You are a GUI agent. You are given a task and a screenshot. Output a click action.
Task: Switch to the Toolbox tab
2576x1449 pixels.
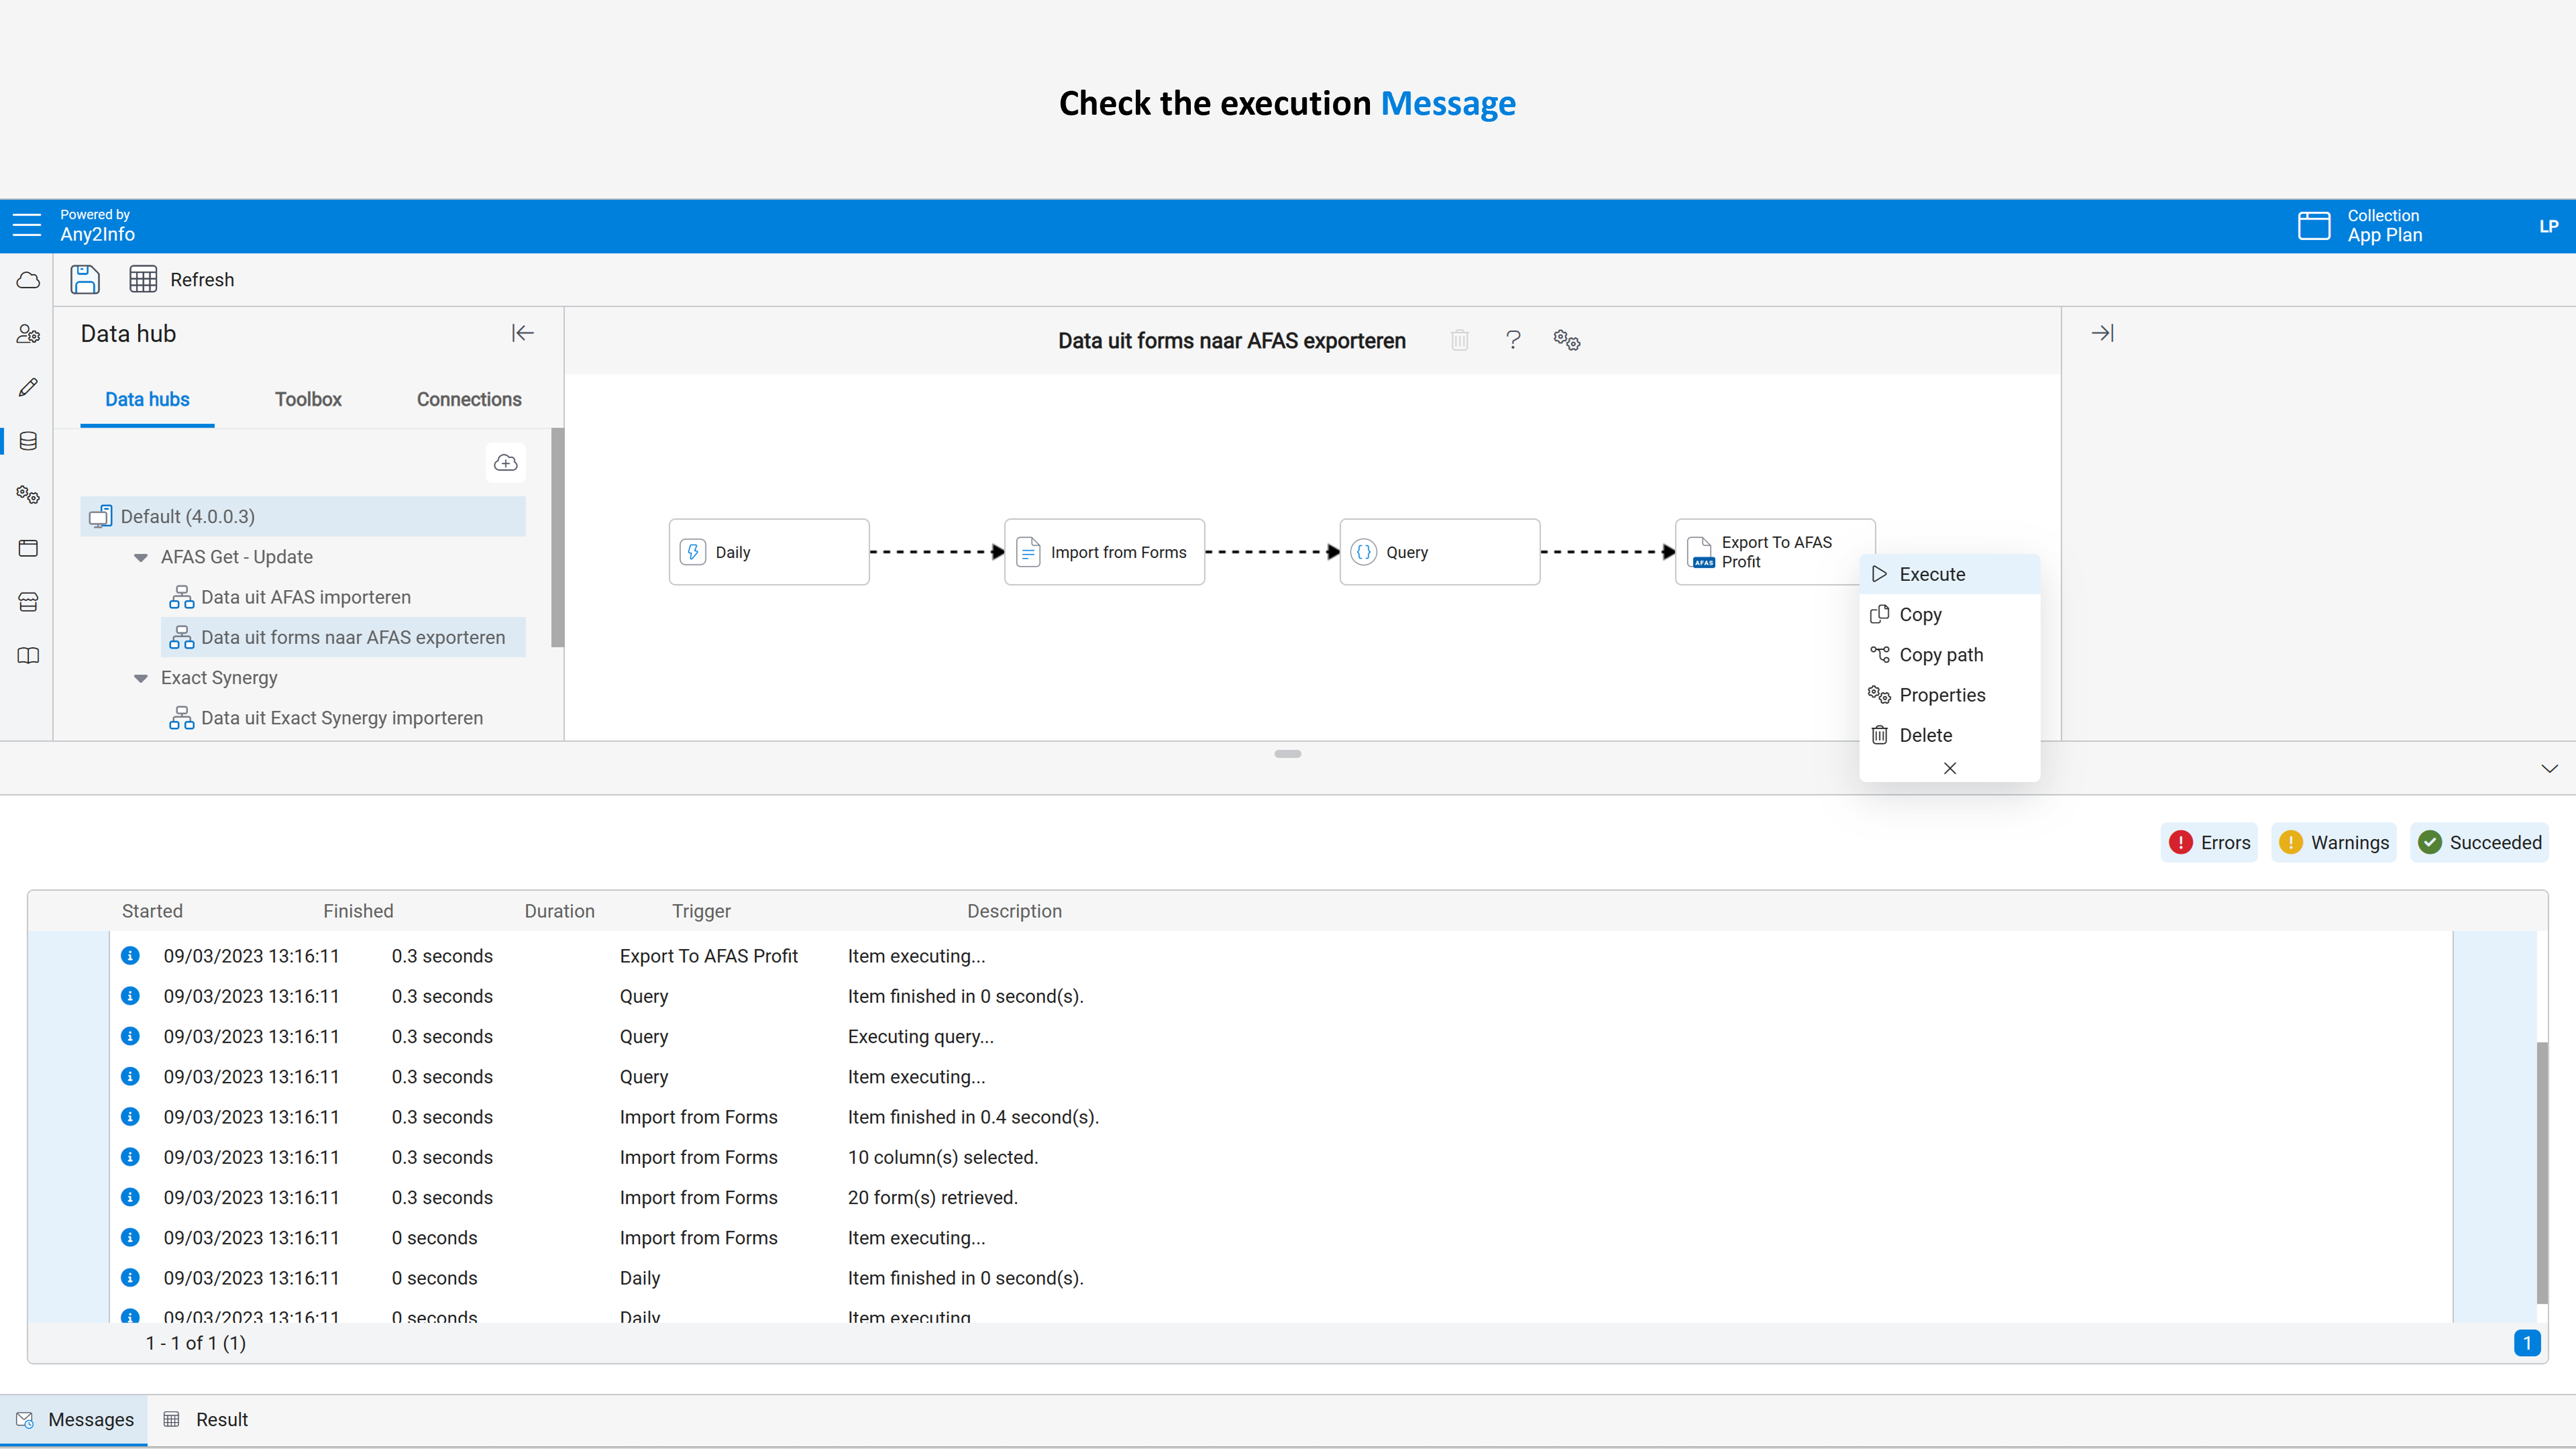(x=308, y=399)
